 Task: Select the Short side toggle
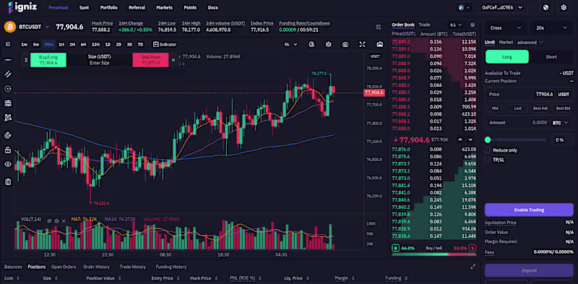(551, 57)
